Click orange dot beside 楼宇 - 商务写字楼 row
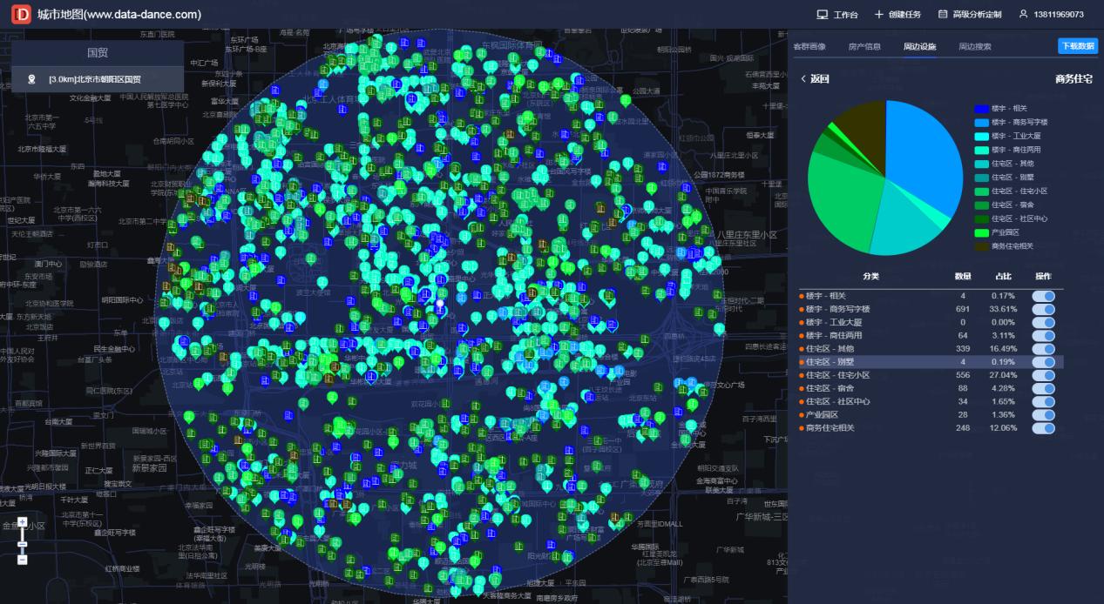This screenshot has height=604, width=1104. point(802,309)
